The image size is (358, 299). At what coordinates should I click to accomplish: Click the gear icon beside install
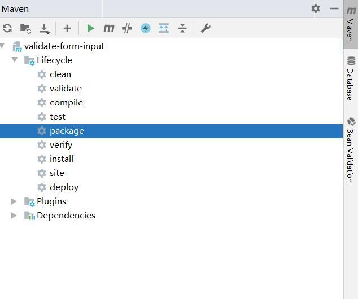42,159
